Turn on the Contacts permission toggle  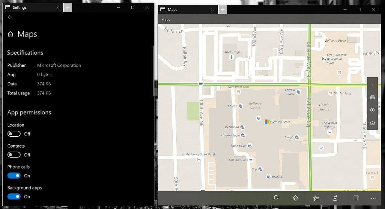click(x=14, y=155)
